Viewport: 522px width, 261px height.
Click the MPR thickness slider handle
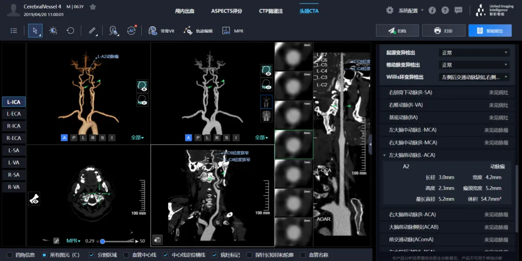click(102, 241)
